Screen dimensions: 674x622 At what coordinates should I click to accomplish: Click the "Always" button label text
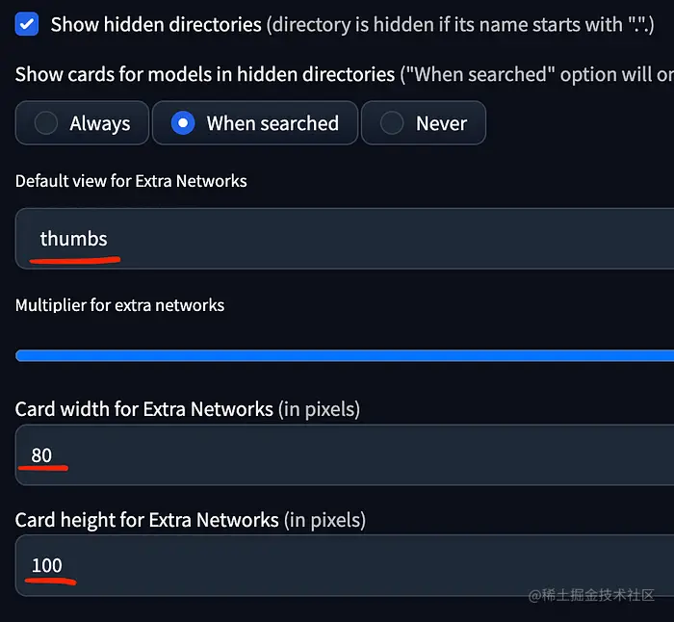pos(100,123)
